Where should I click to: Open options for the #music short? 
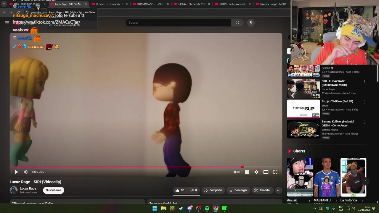(309, 201)
